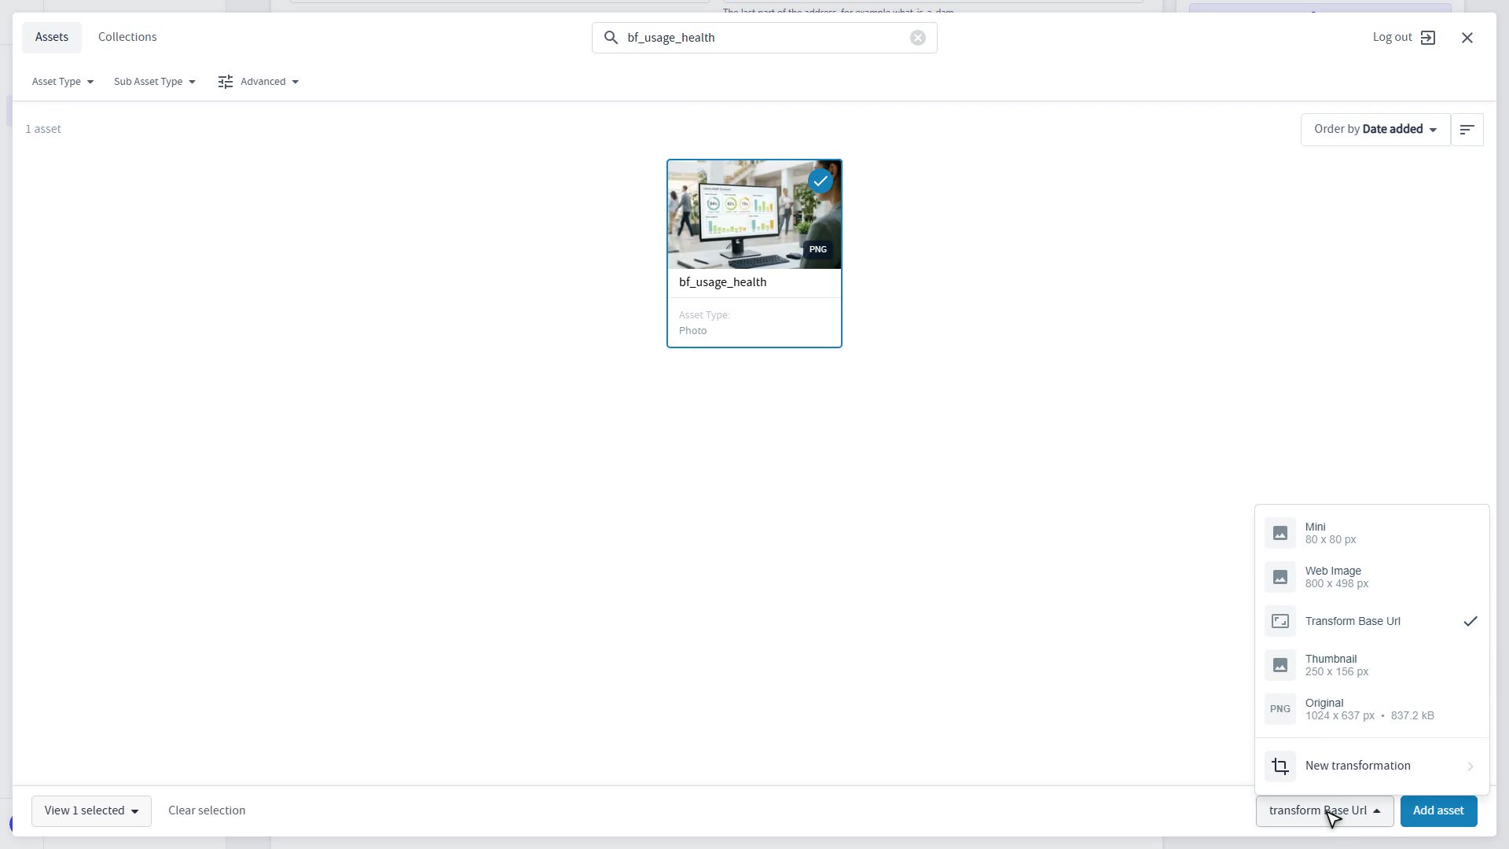
Task: Select the Transform Base Url option
Action: click(x=1371, y=621)
